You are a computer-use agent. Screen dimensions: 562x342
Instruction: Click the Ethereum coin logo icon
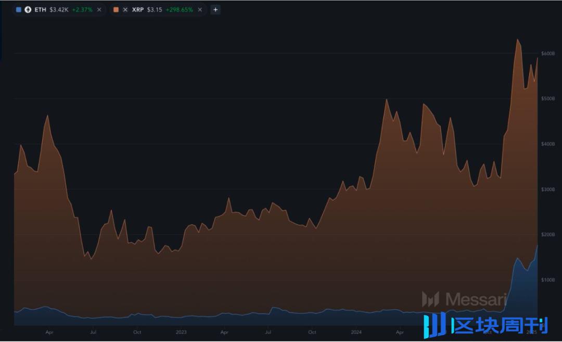(28, 9)
